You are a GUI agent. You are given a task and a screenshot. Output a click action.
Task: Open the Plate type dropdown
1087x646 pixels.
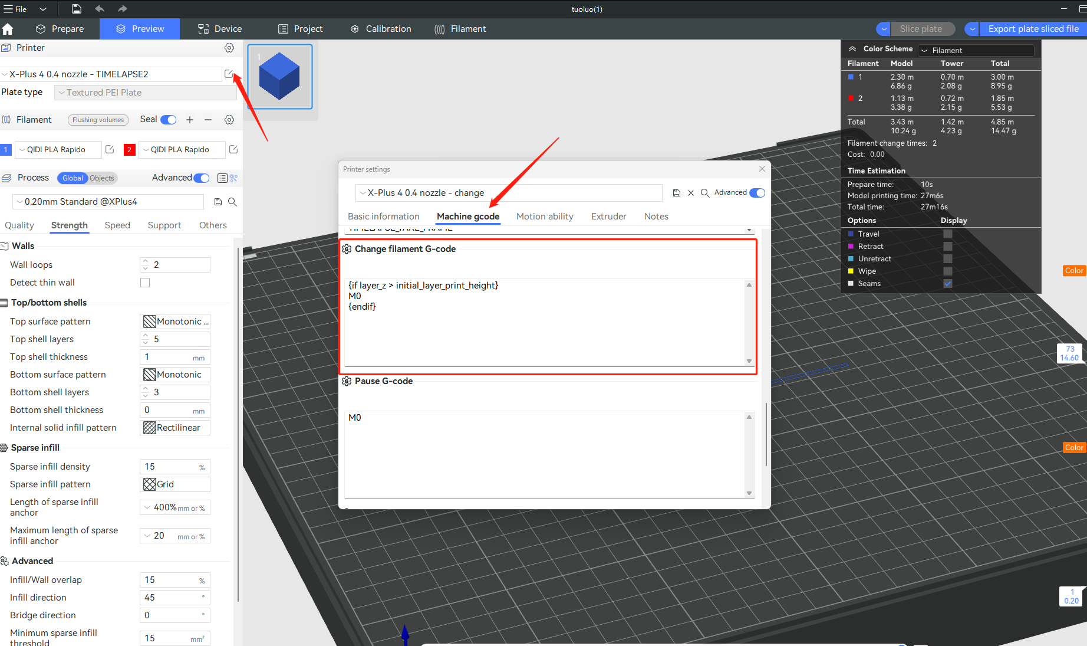[145, 92]
